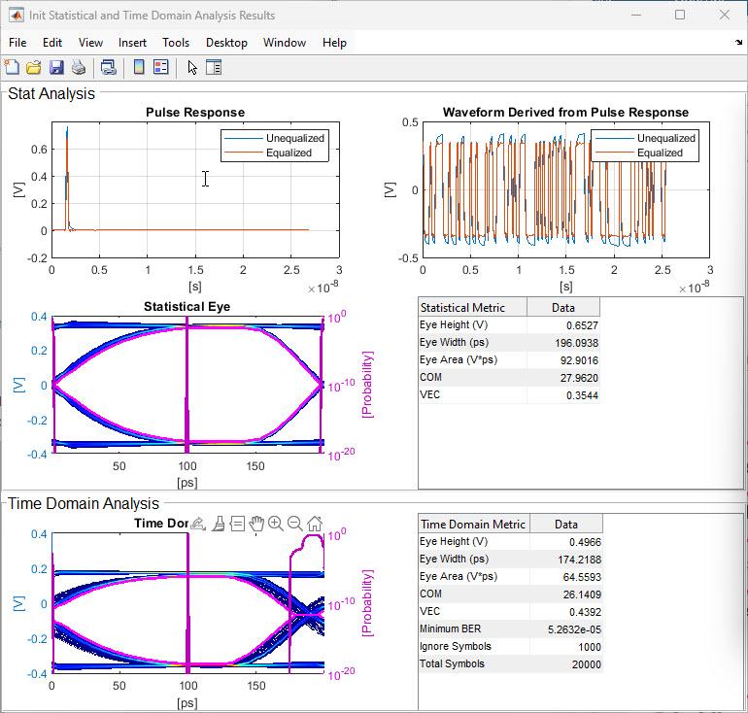Restore the view with the home icon
Screen dimensions: 748x713
pos(314,524)
